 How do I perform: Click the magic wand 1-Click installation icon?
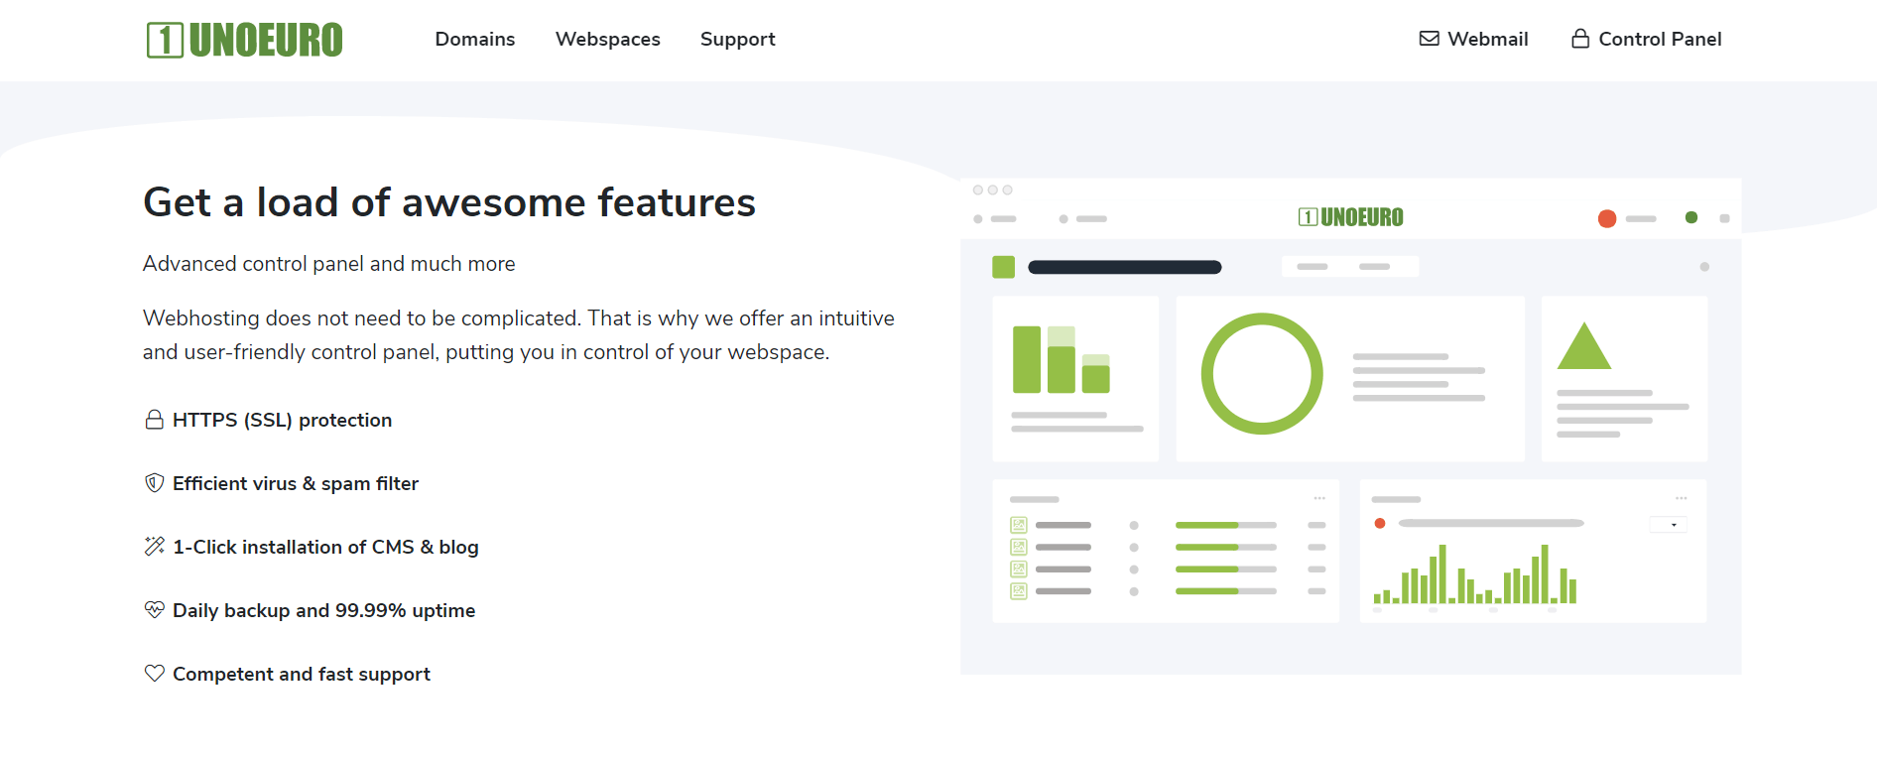point(154,546)
